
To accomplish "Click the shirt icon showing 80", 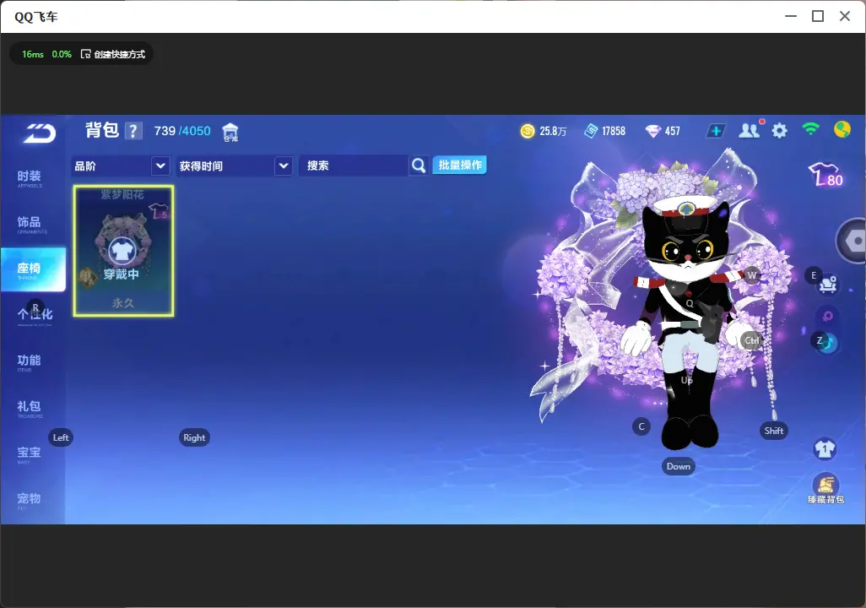I will point(825,174).
